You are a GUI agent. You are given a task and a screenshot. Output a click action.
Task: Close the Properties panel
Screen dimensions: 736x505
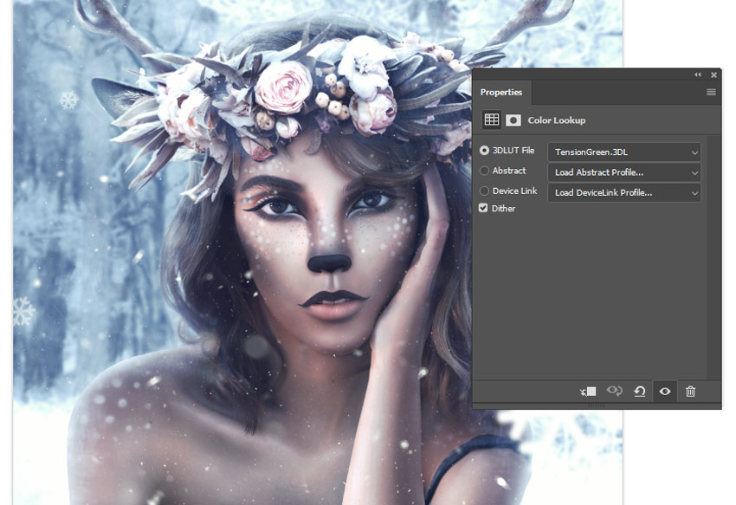pyautogui.click(x=713, y=74)
